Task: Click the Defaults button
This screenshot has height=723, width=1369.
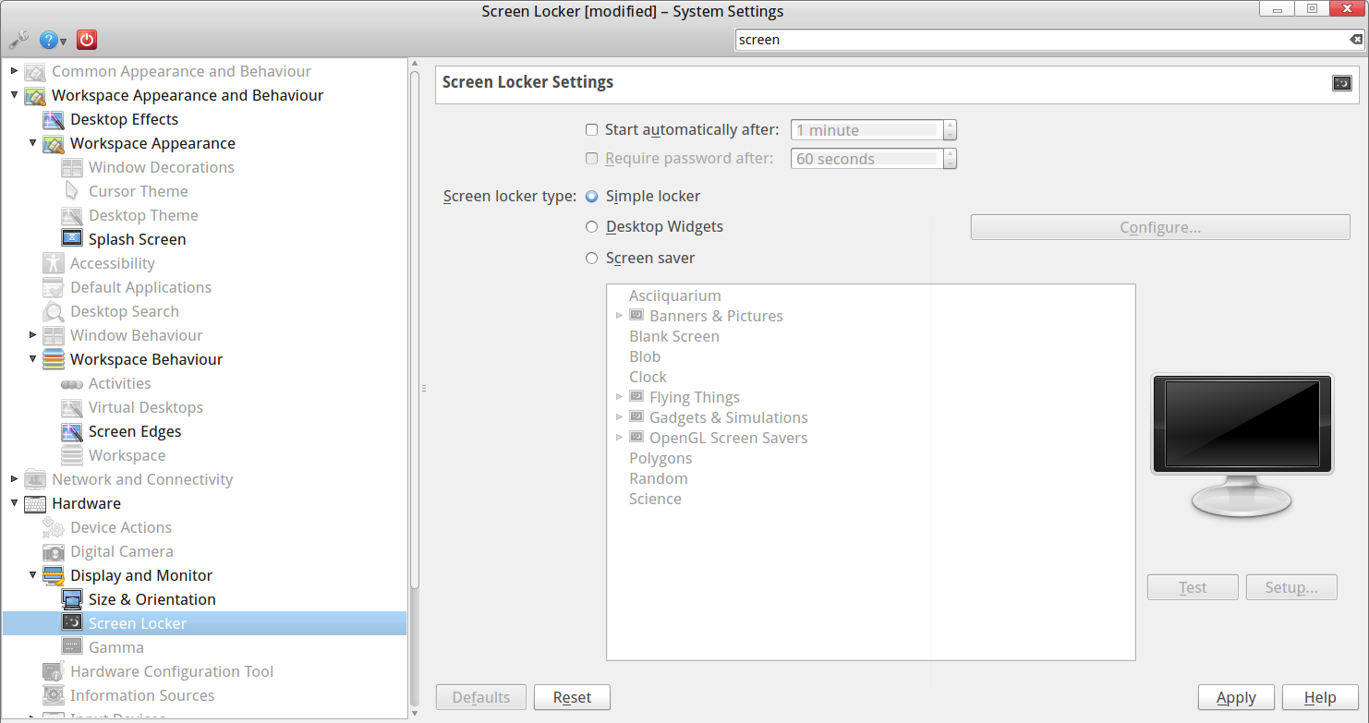Action: [481, 697]
